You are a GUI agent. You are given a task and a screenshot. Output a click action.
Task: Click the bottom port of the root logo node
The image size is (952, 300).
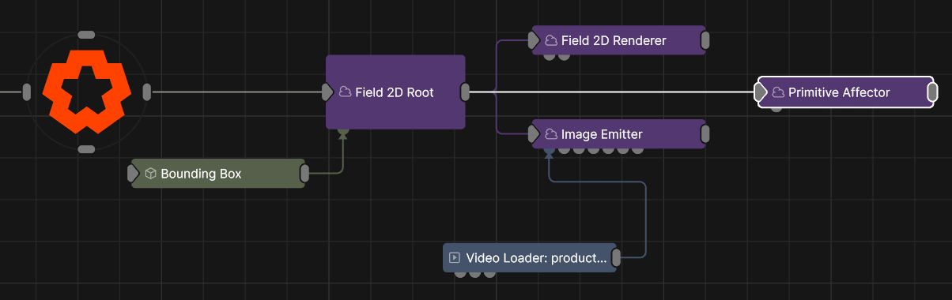click(x=86, y=149)
